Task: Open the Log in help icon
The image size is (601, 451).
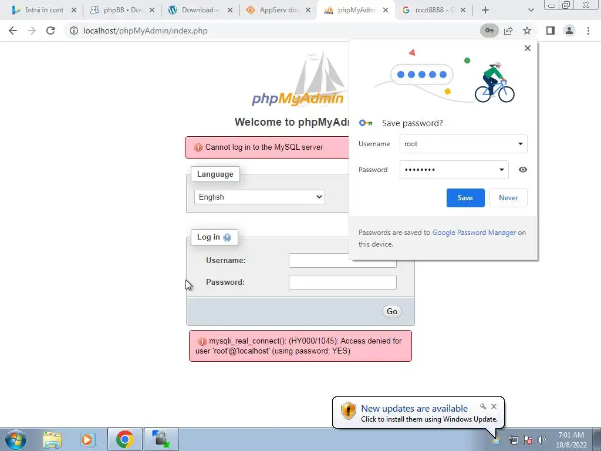Action: point(227,237)
